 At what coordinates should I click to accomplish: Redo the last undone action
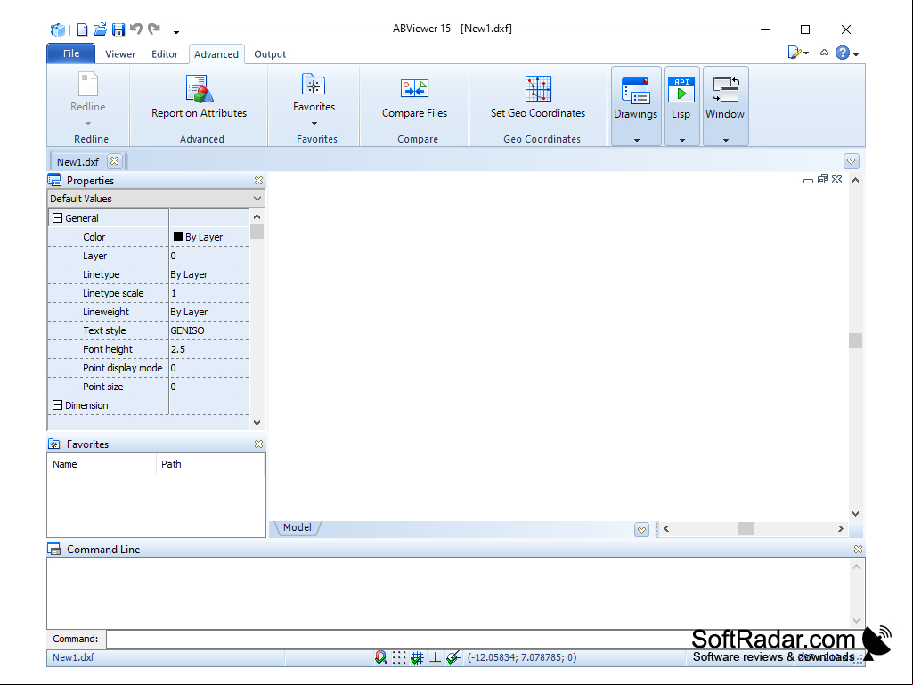(154, 29)
